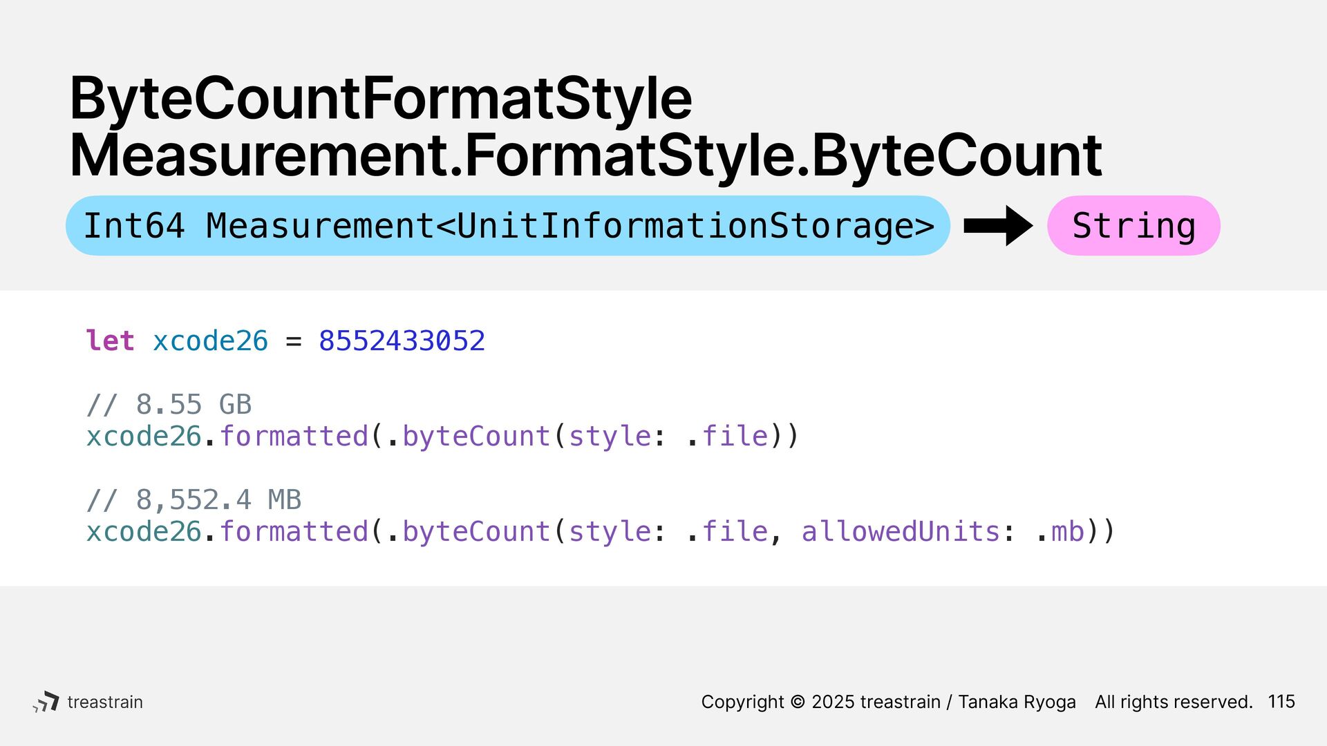Click the xcode26 variable name in declaration
Viewport: 1327px width, 746px height.
[210, 341]
